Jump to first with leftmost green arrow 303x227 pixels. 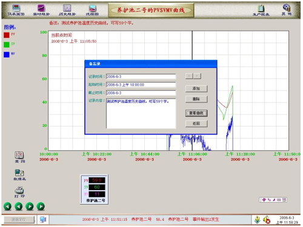click(x=8, y=206)
